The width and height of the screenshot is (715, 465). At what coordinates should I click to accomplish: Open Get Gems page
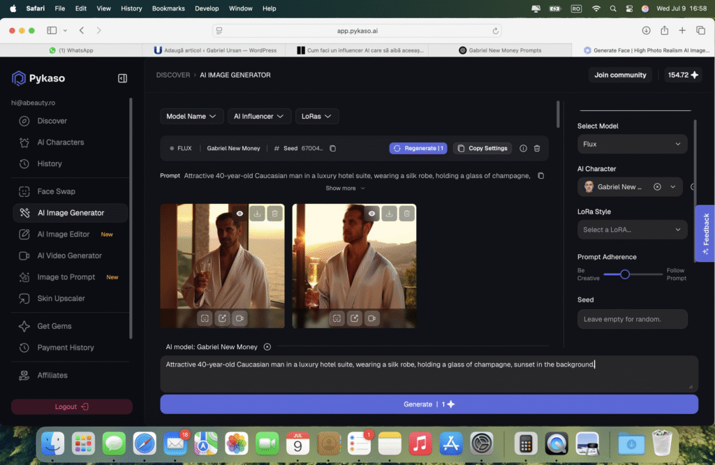pyautogui.click(x=54, y=327)
